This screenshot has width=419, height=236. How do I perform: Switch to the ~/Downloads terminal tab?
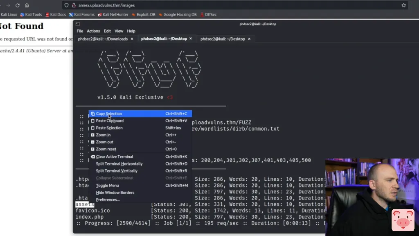[x=103, y=39]
